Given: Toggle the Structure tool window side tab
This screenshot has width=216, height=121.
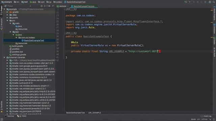Looking at the screenshot, I should point(1,24).
